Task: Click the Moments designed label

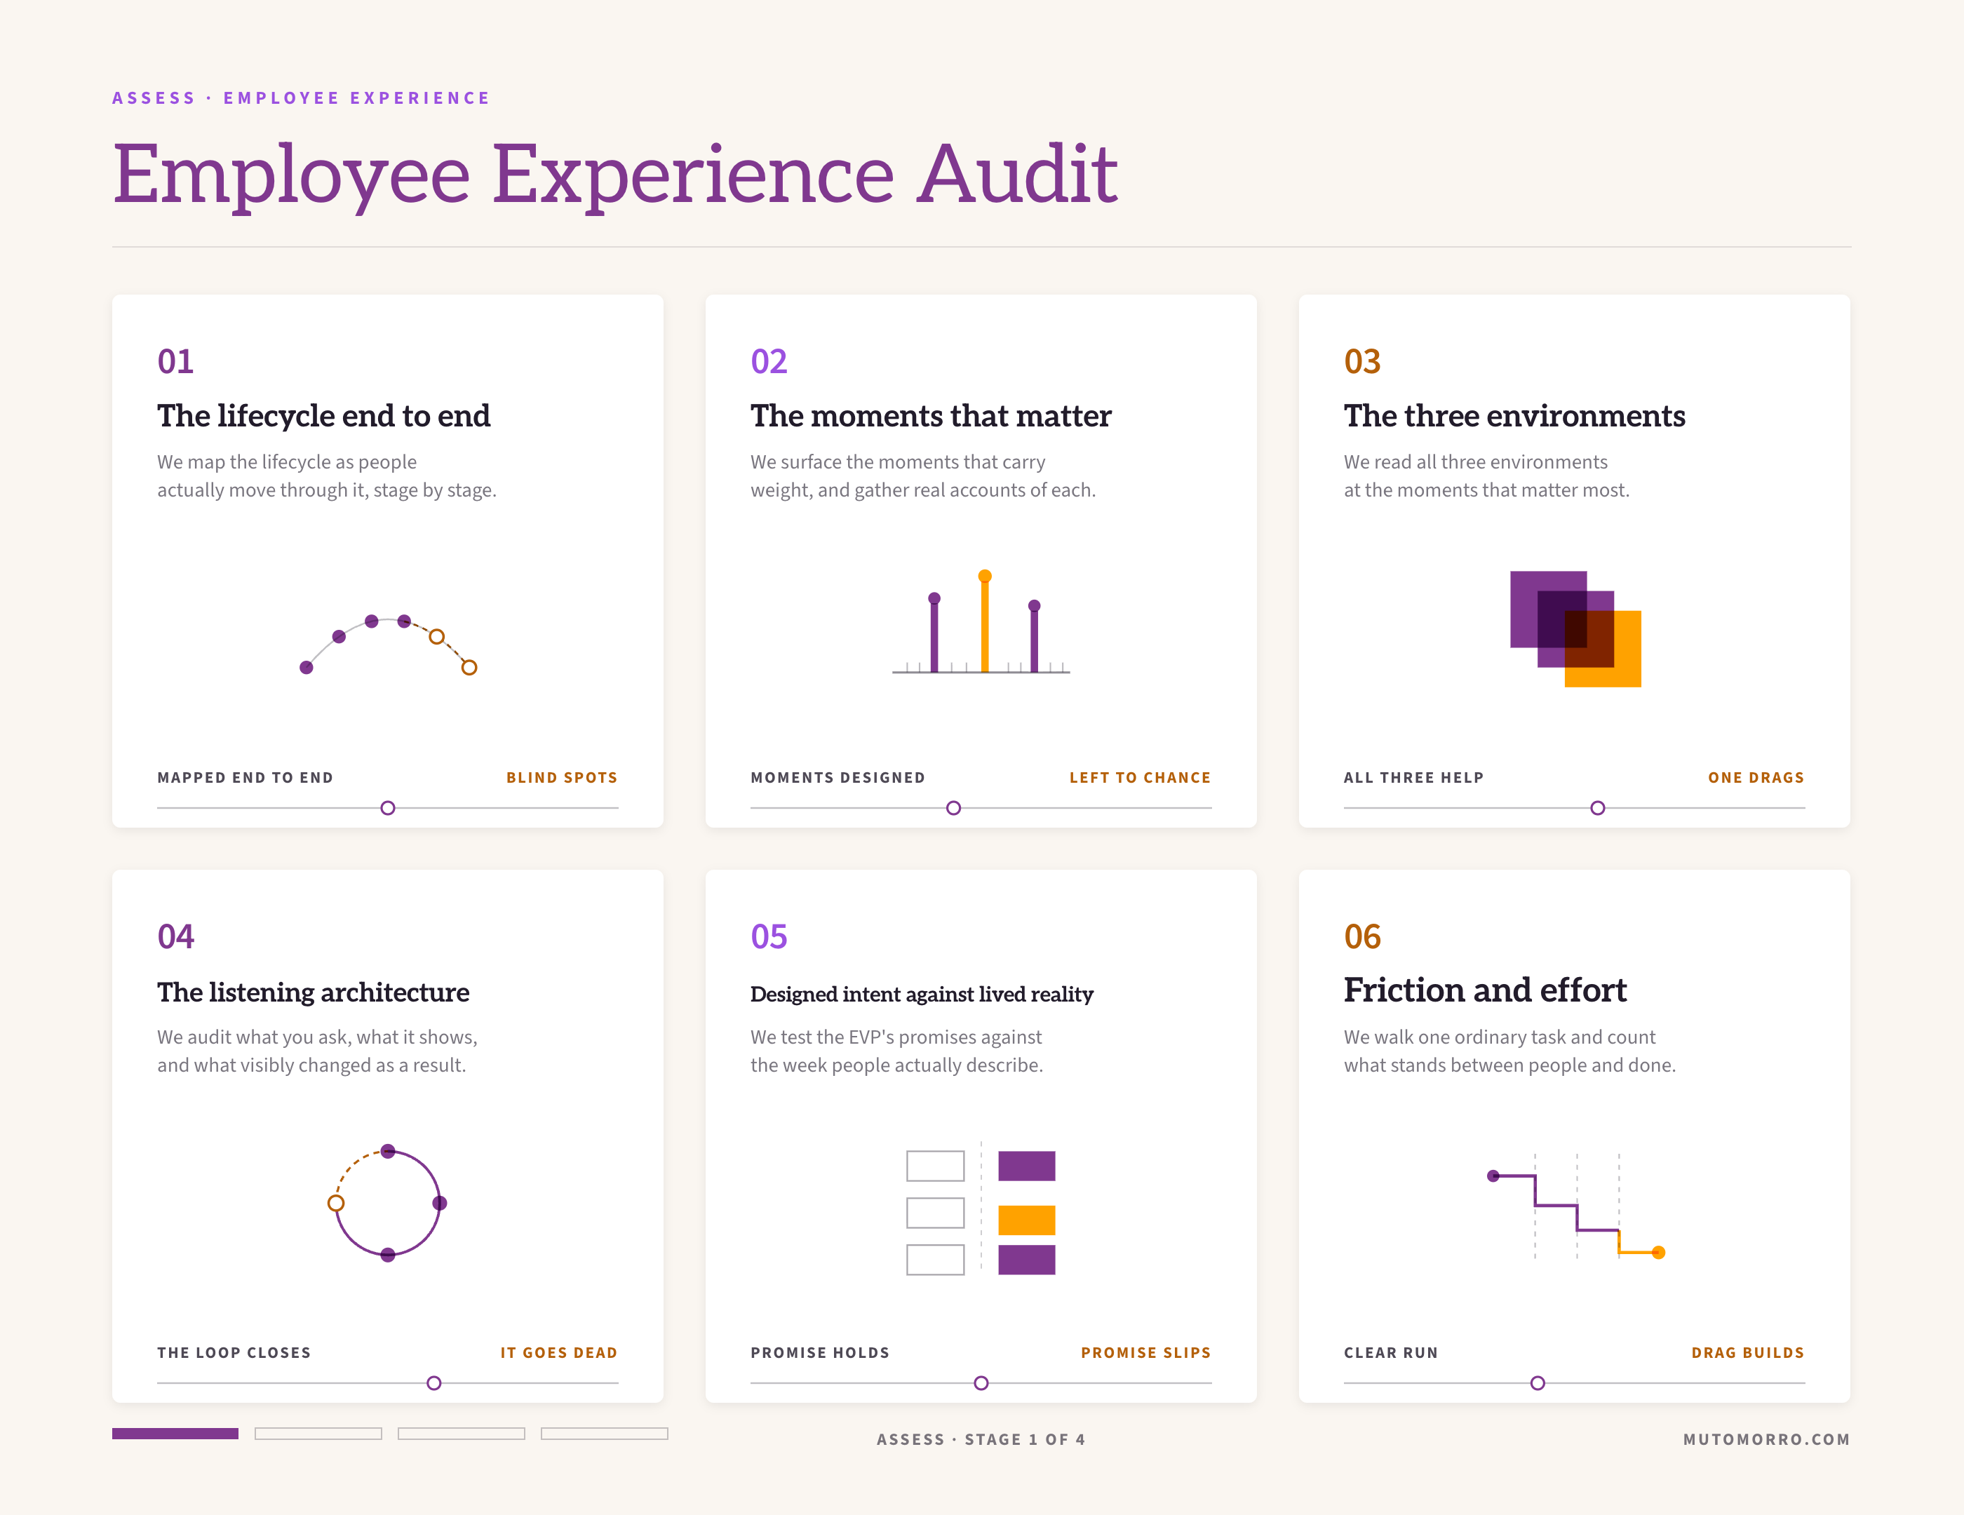Action: click(x=838, y=778)
